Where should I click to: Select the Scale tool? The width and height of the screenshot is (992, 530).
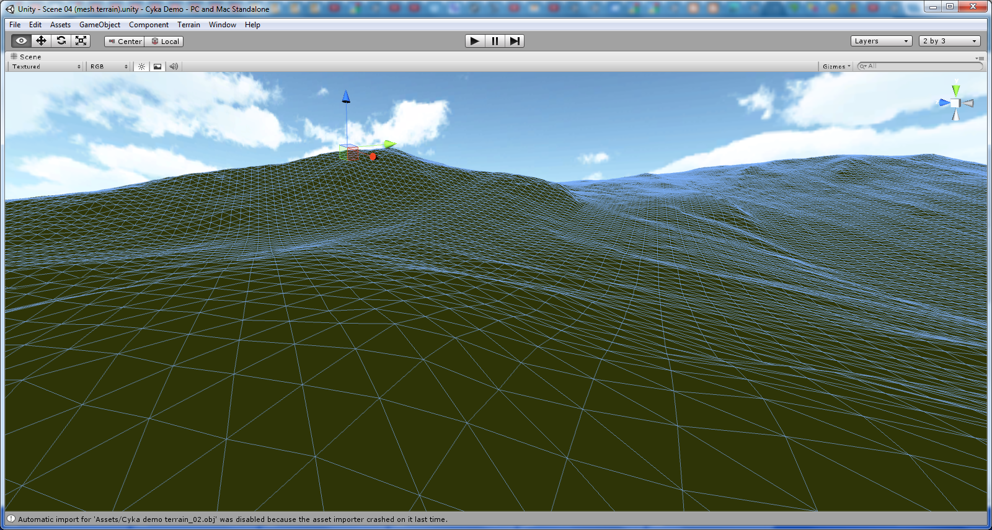(x=81, y=41)
